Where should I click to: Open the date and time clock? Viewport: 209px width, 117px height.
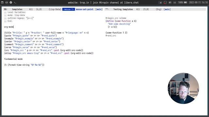tap(198, 3)
